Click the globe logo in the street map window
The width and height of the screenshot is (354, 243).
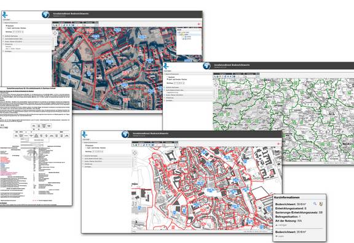pos(125,134)
